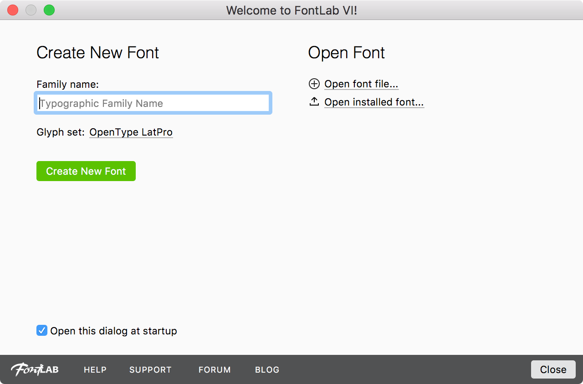Click the red close window button

[x=13, y=10]
